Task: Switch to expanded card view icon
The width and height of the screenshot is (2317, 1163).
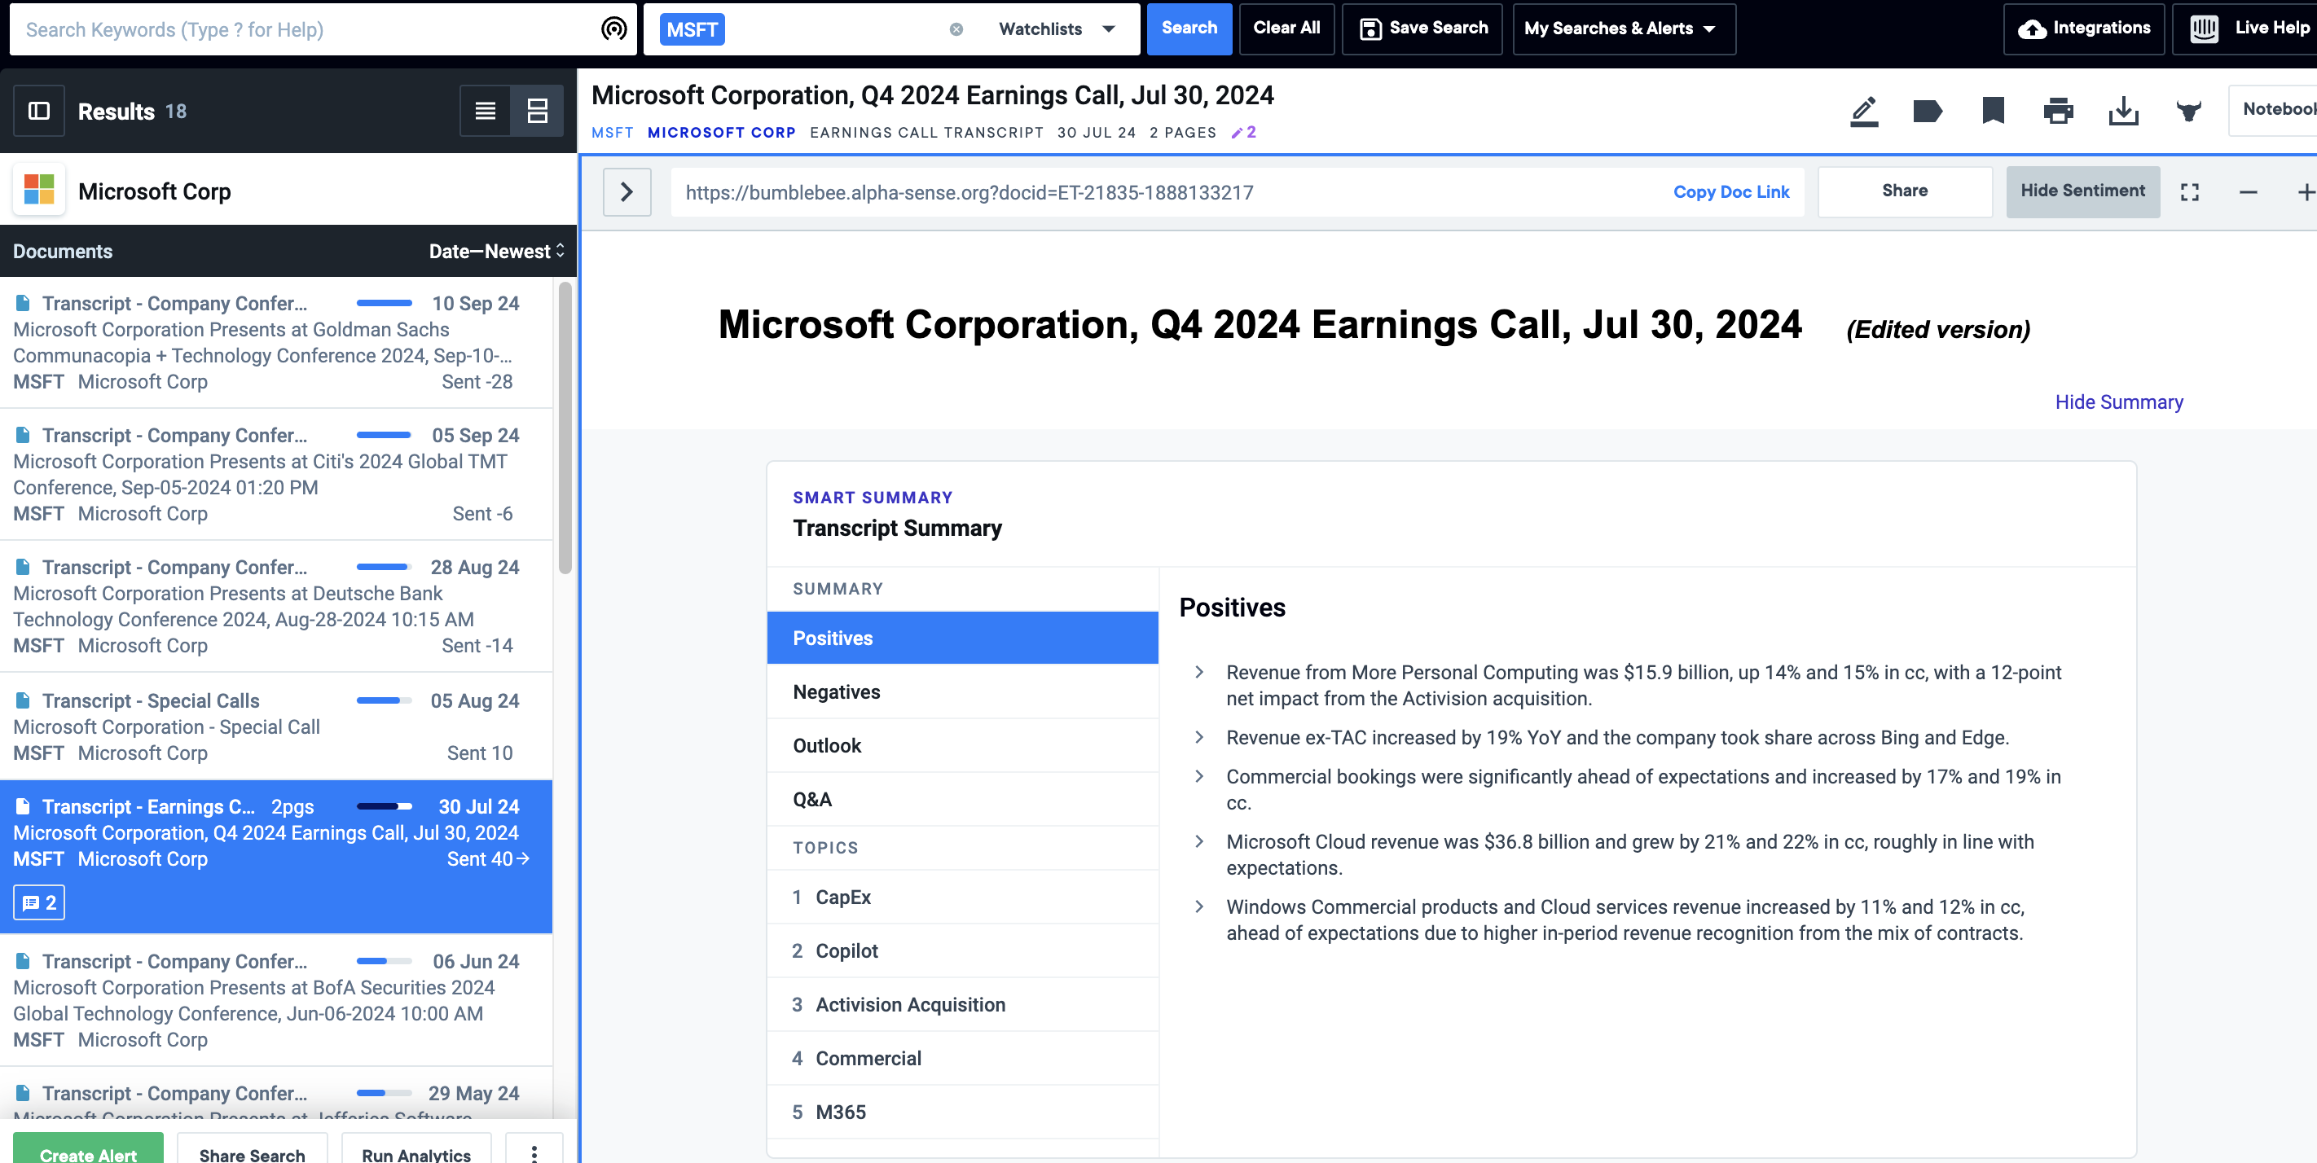Action: coord(537,111)
